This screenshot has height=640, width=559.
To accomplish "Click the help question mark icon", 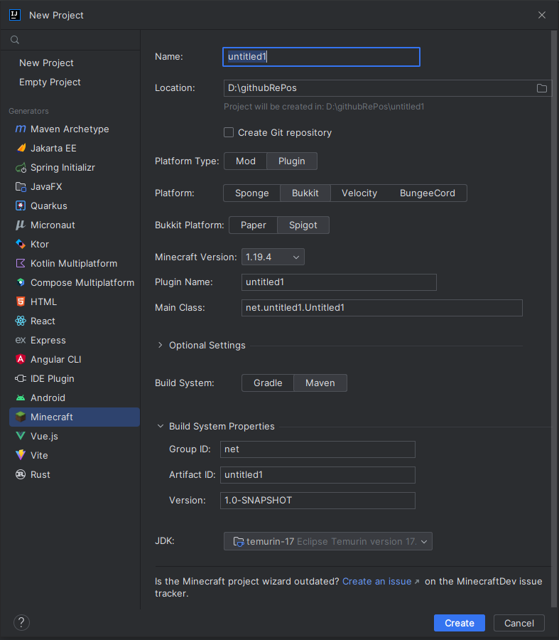I will 21,622.
